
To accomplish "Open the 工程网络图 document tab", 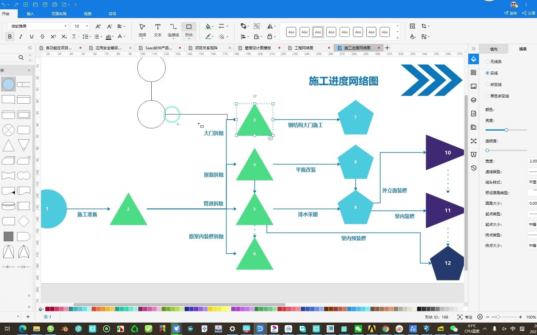I will 305,47.
